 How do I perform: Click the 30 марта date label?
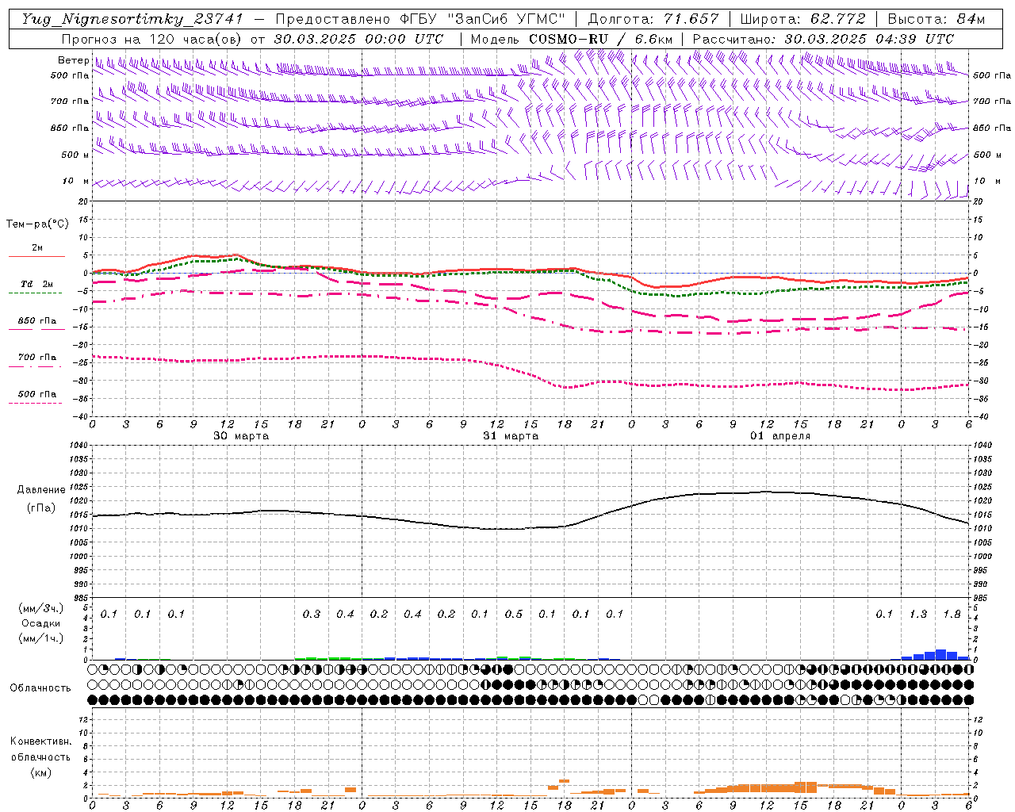[x=241, y=435]
